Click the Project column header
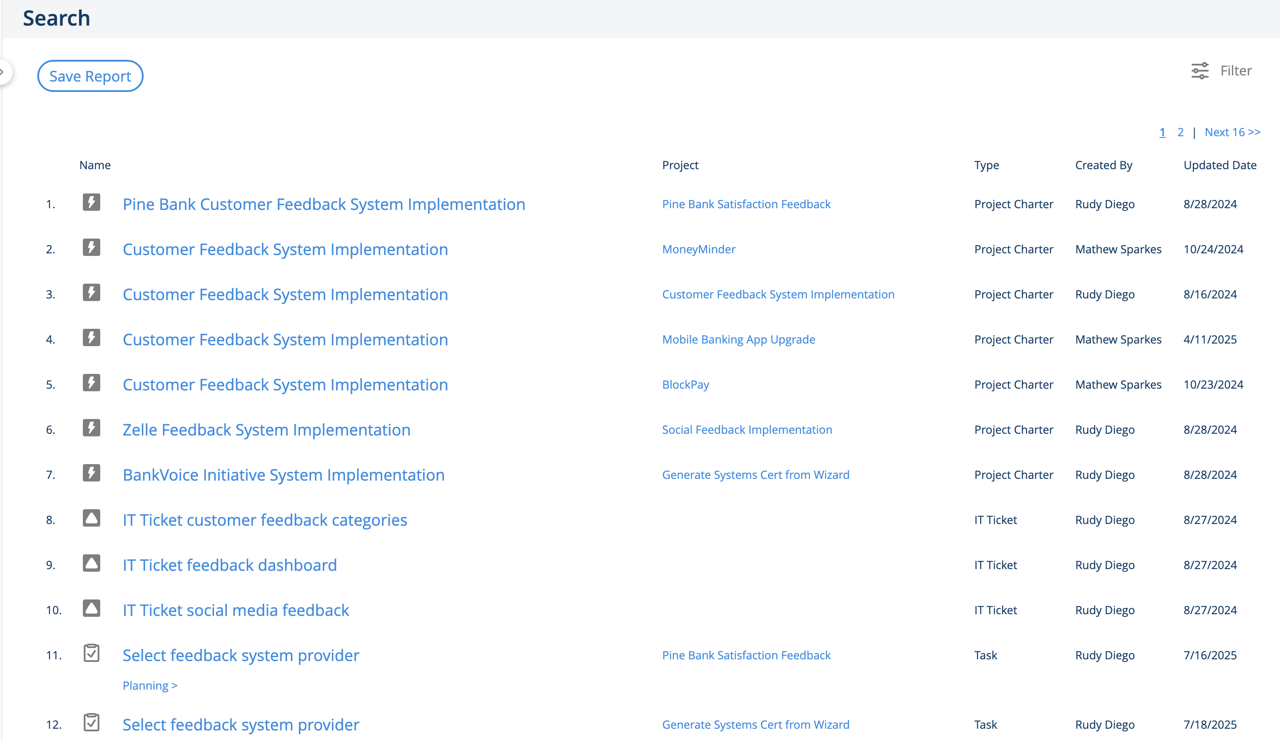 (680, 165)
